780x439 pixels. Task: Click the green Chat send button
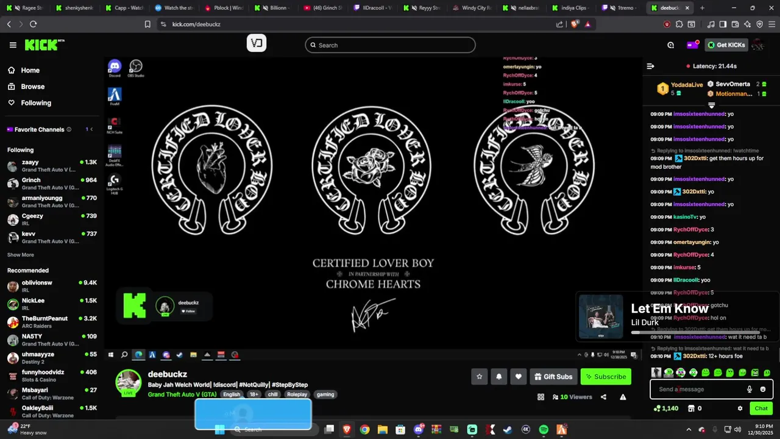[x=761, y=409]
